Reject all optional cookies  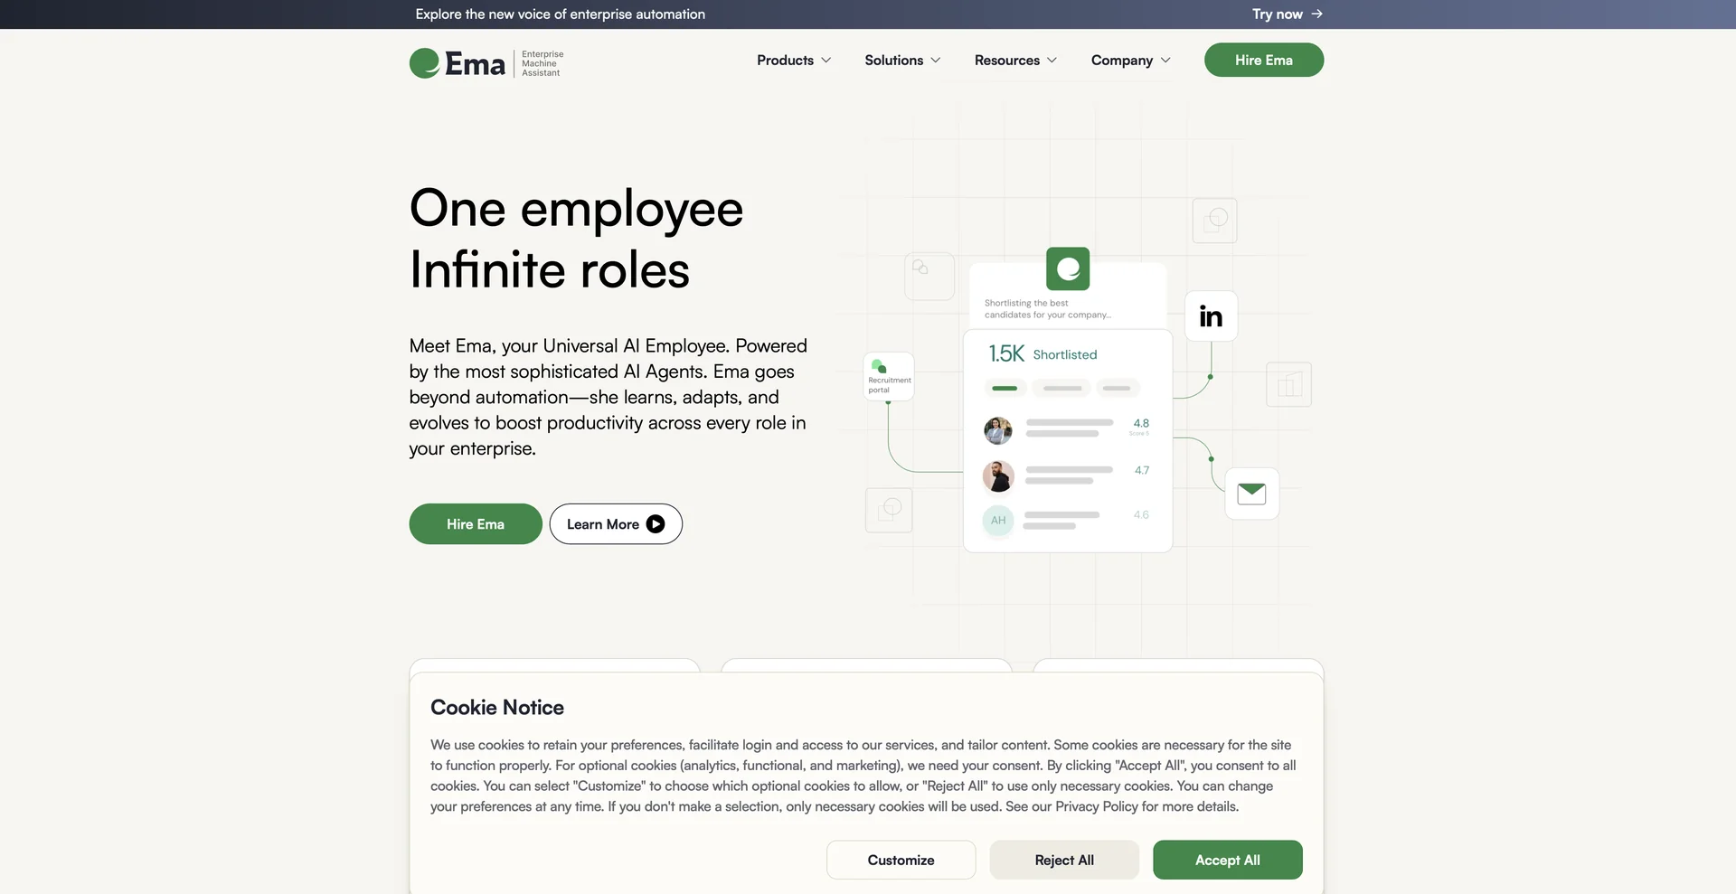(x=1064, y=860)
